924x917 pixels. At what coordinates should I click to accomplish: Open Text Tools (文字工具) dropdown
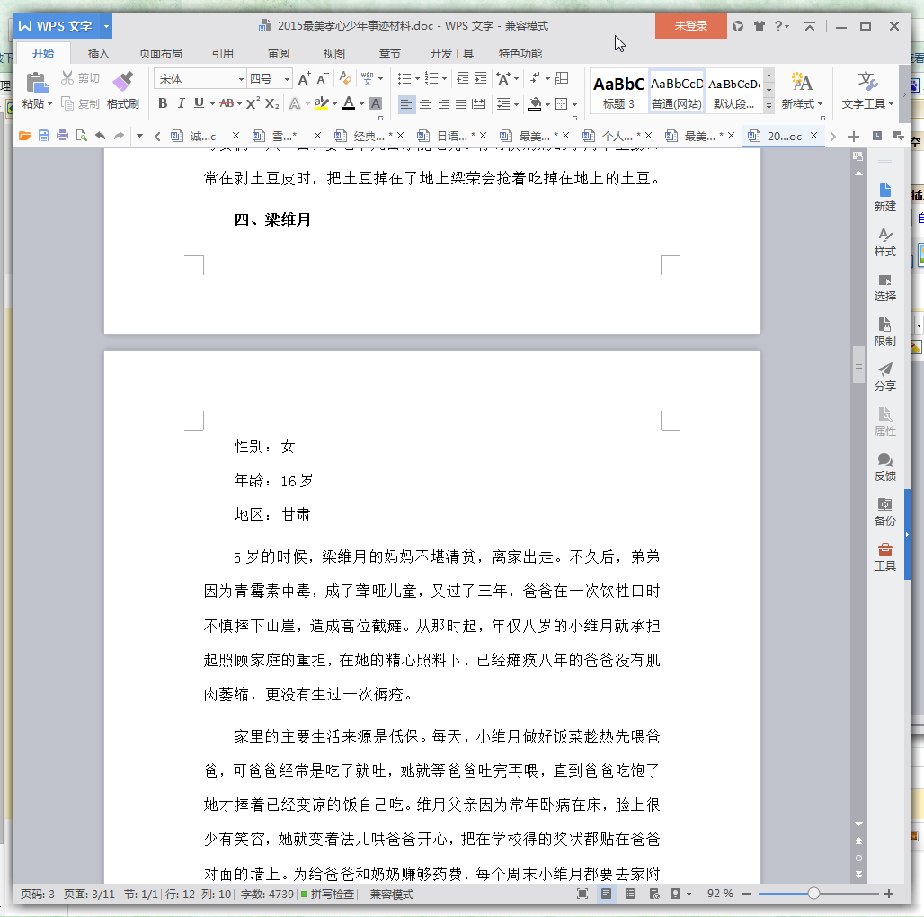pyautogui.click(x=867, y=91)
